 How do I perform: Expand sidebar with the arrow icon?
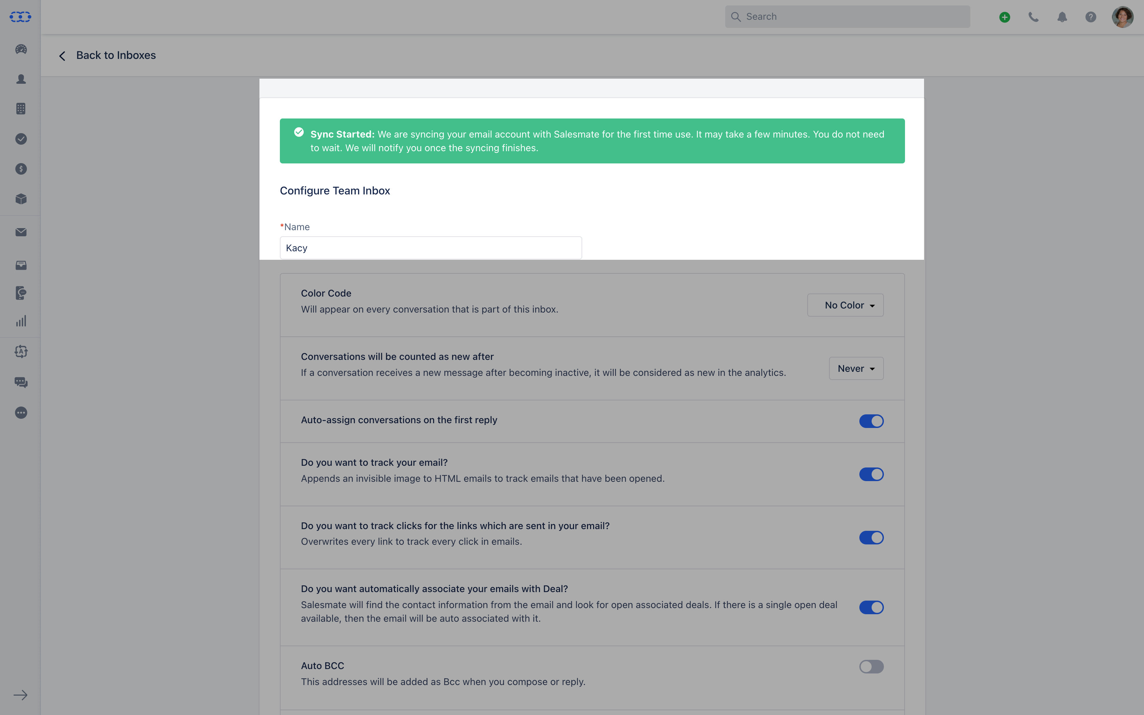point(20,695)
